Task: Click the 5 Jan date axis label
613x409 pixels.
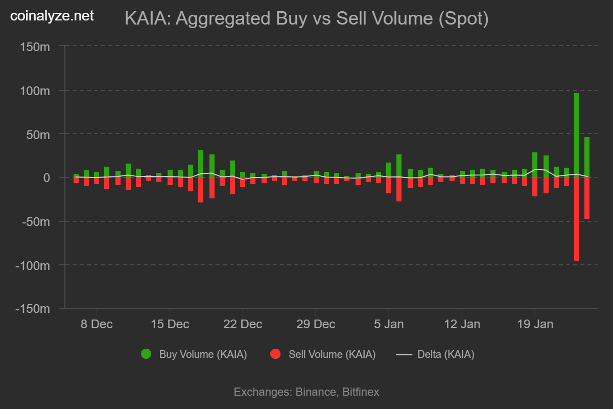Action: point(389,324)
